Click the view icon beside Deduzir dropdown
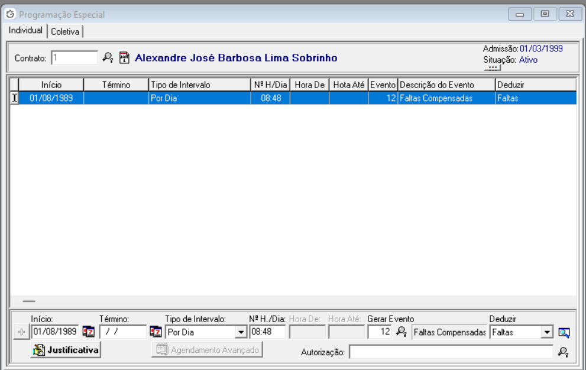 point(564,332)
